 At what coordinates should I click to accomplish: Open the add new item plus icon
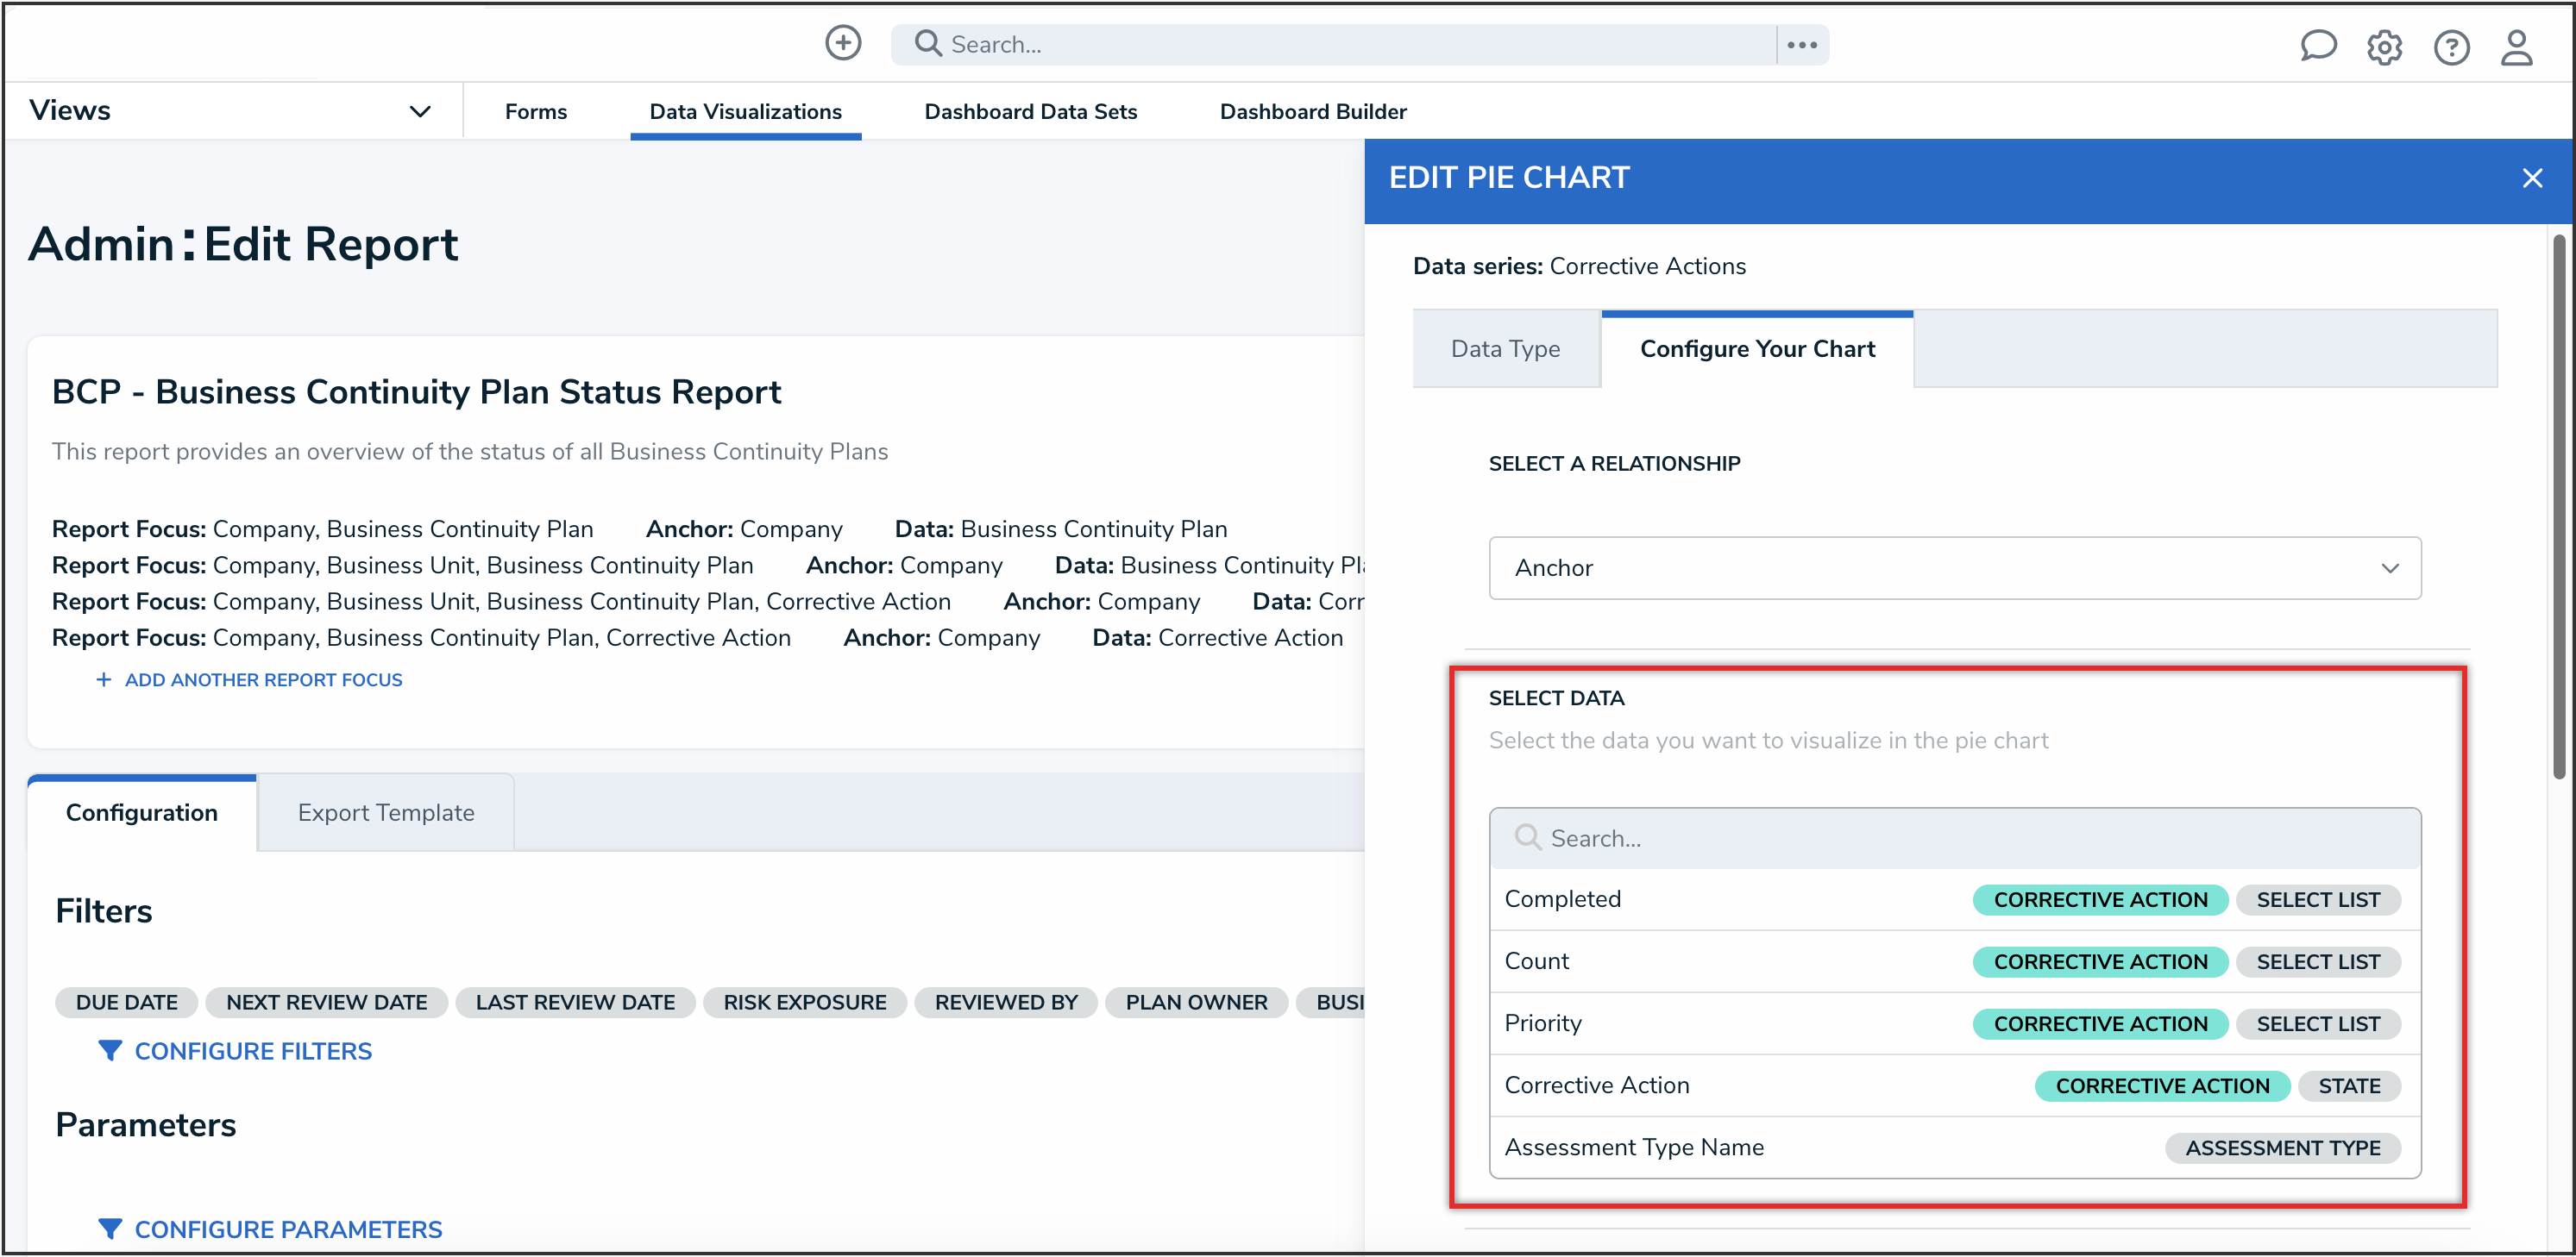coord(843,43)
